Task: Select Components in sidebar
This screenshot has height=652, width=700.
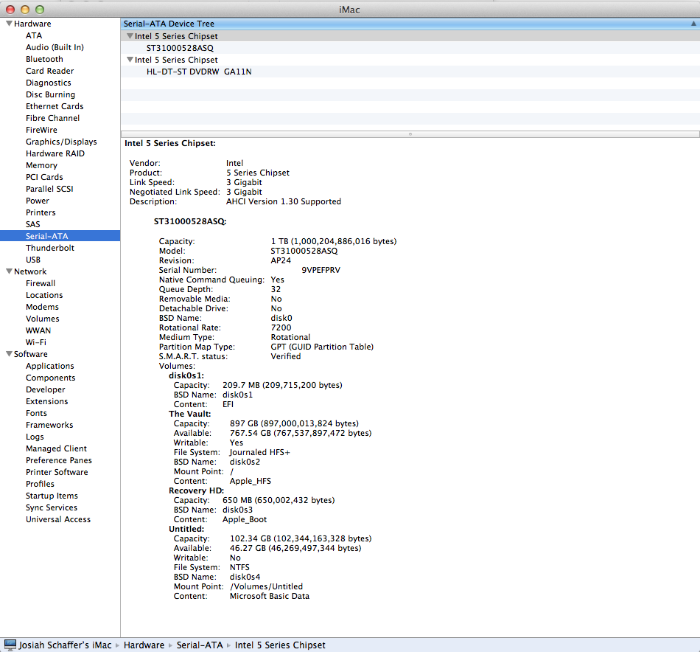Action: 50,378
